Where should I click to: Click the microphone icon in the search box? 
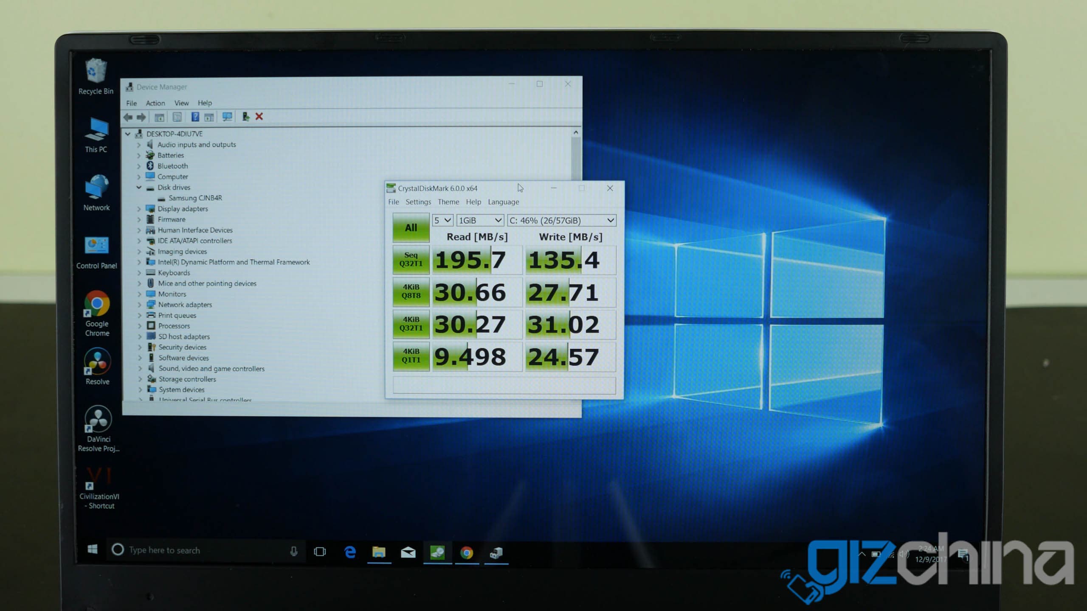coord(293,551)
